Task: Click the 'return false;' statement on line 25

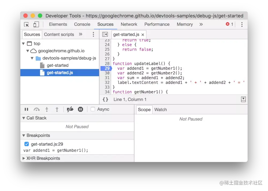Action: point(137,49)
